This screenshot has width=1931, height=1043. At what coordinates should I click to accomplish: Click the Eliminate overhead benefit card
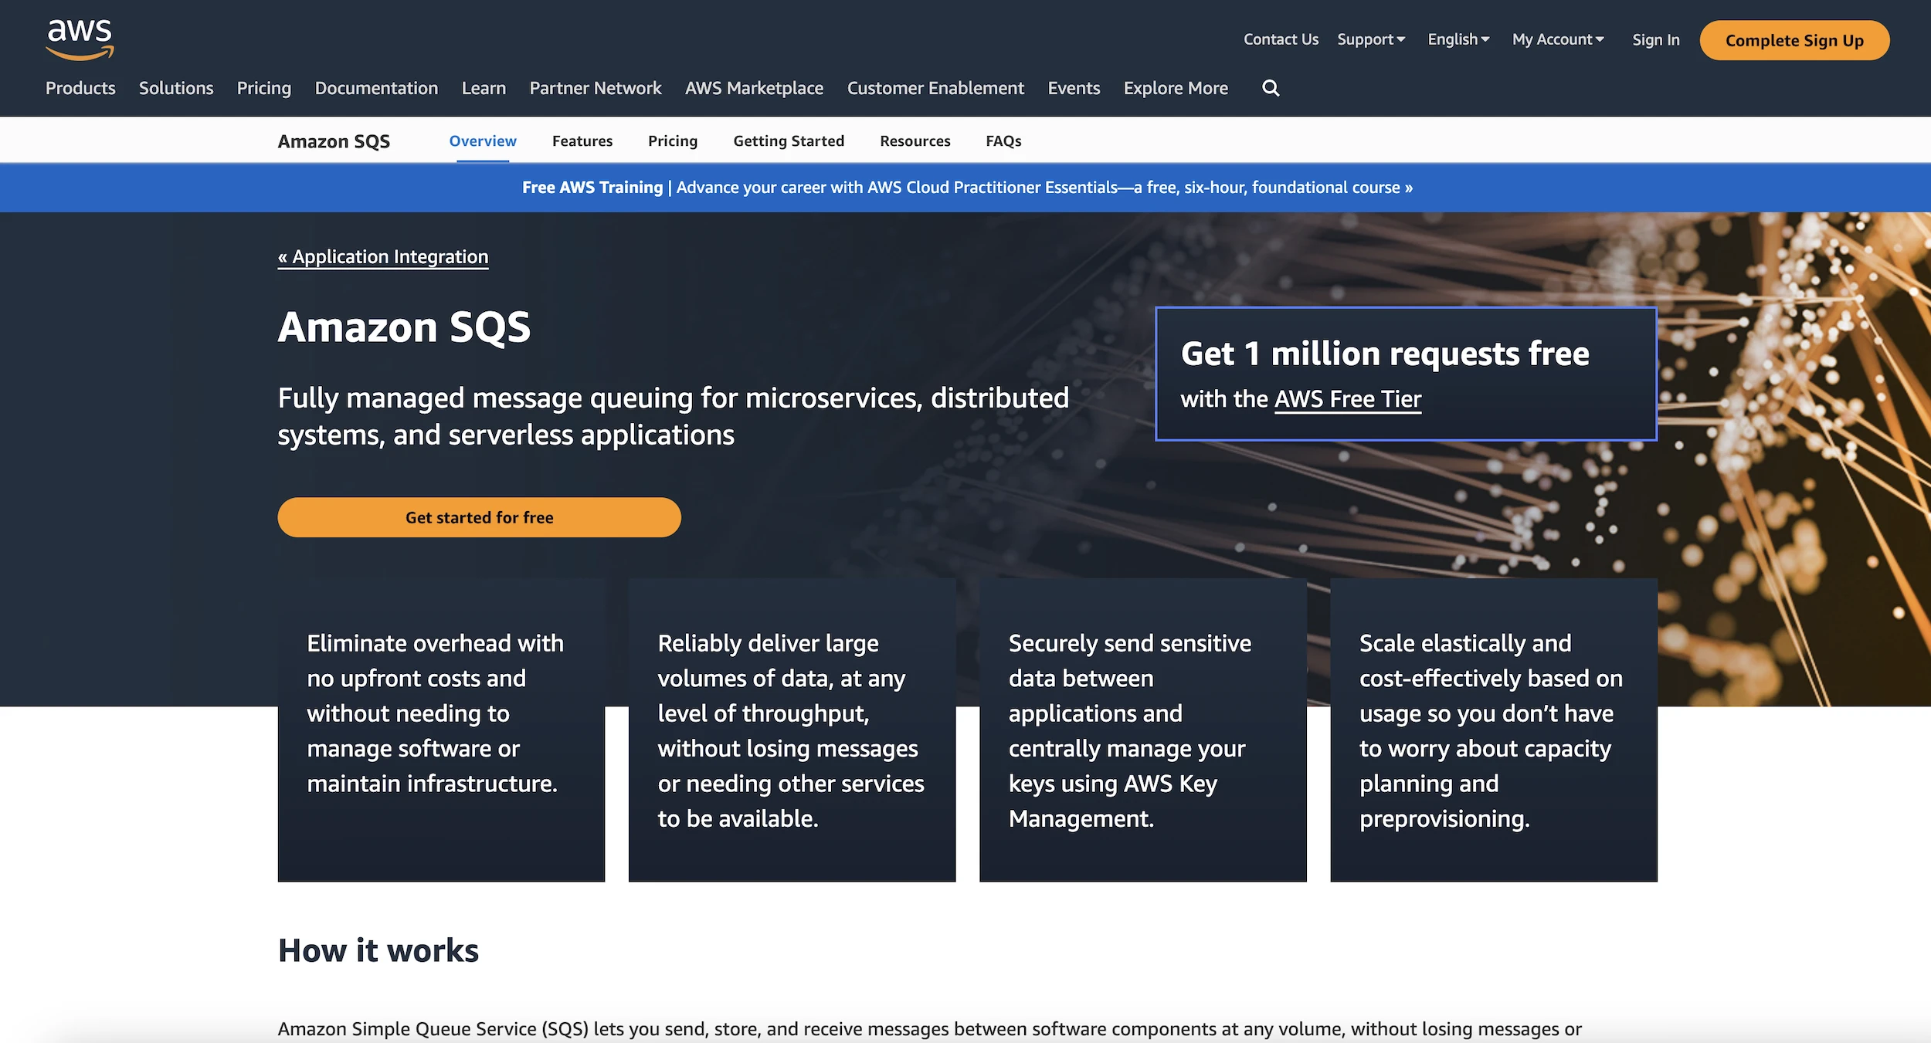441,730
